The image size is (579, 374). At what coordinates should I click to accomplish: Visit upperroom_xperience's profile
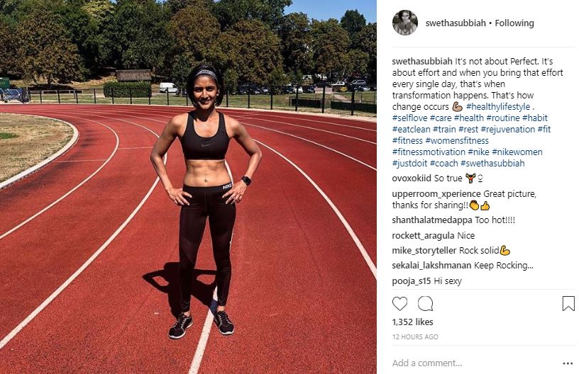pyautogui.click(x=436, y=194)
